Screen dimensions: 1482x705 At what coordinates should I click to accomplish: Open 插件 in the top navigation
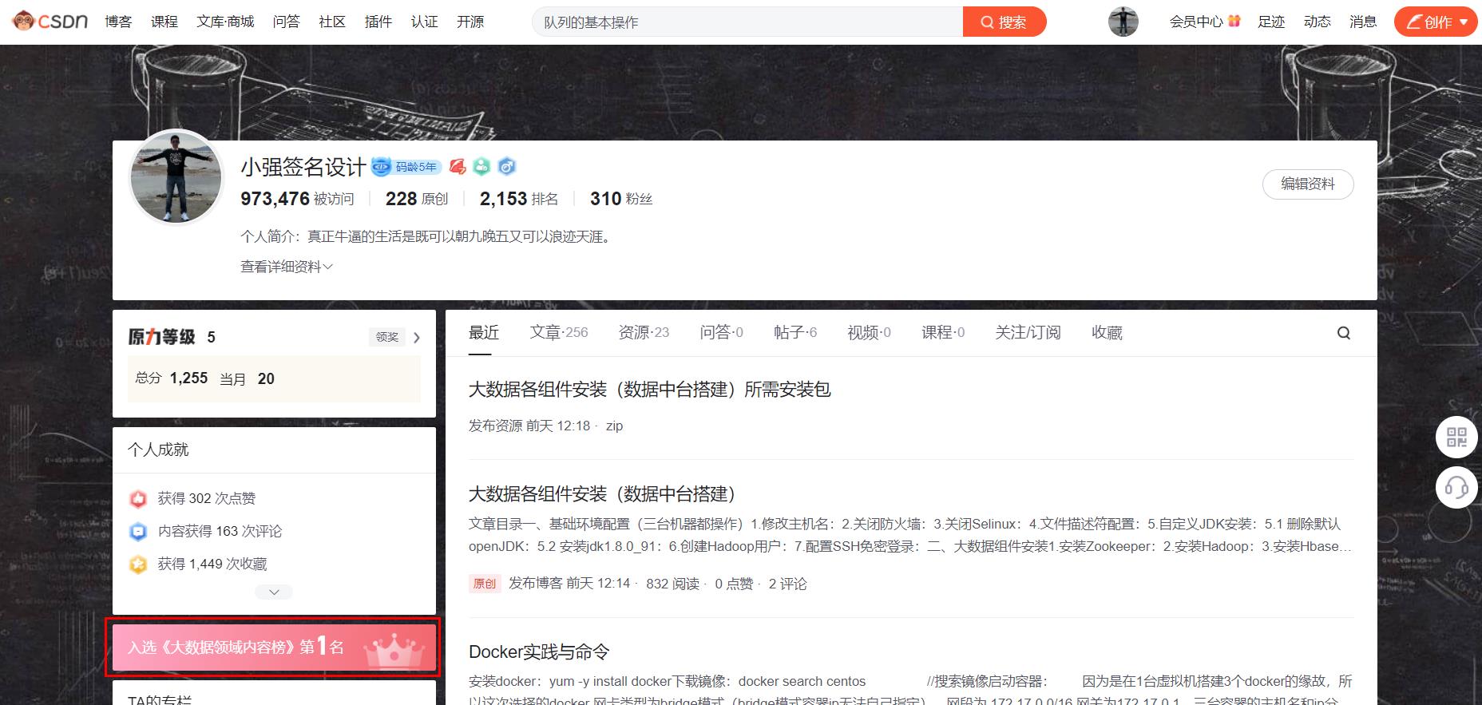(x=378, y=22)
